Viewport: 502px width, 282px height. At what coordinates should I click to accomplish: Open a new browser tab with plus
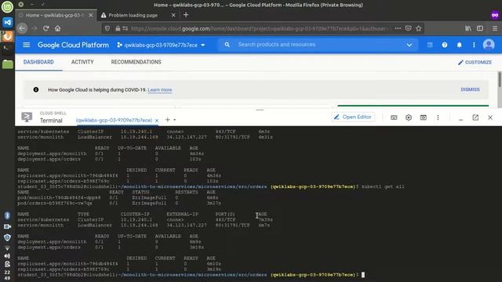click(186, 15)
